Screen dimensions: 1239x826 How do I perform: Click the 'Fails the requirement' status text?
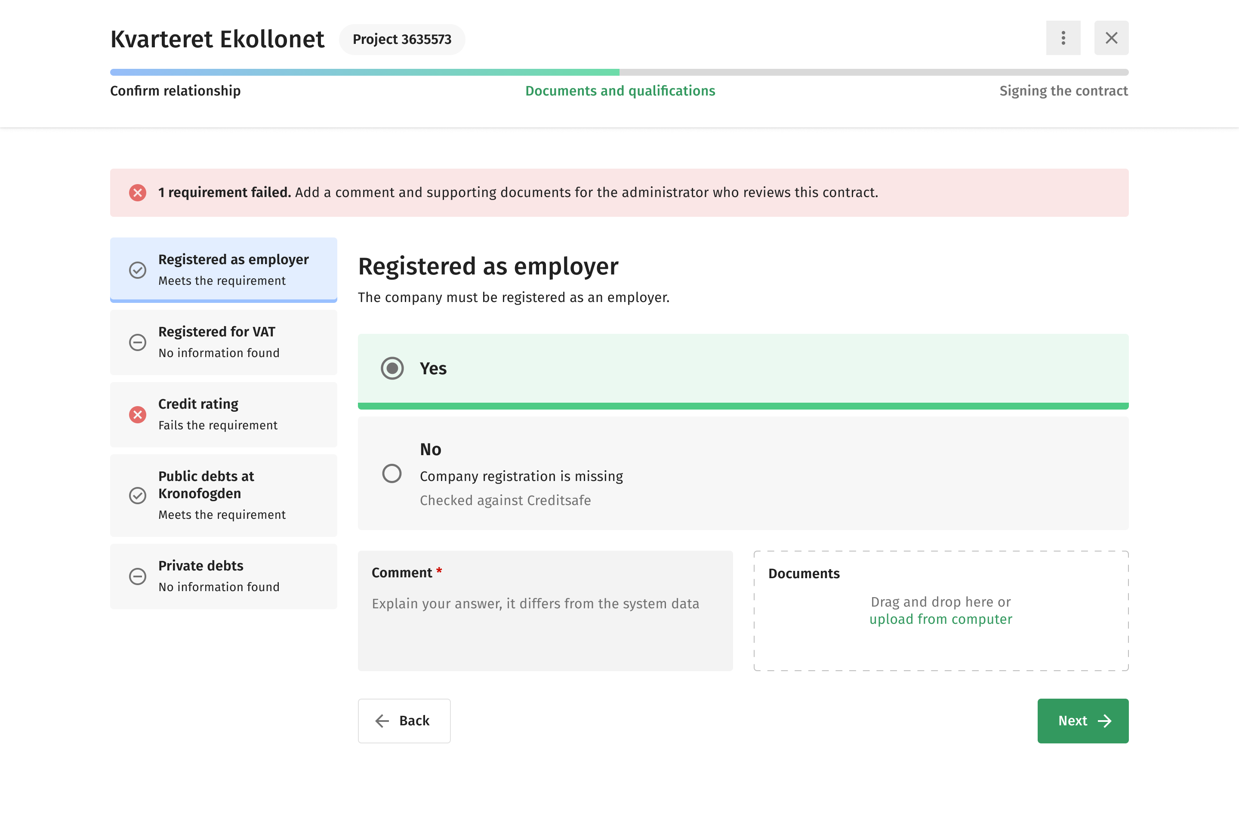pos(218,425)
